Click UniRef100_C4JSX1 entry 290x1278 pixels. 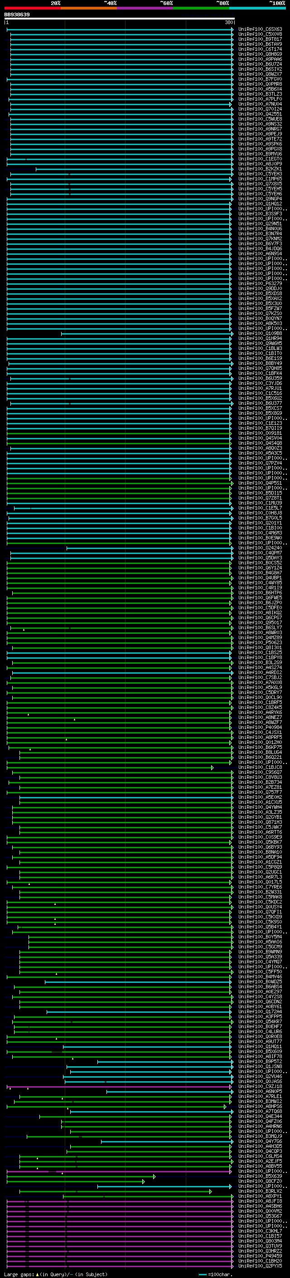tap(260, 733)
